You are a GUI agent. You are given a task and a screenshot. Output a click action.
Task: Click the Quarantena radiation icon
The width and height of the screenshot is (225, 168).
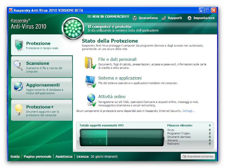pos(134,18)
